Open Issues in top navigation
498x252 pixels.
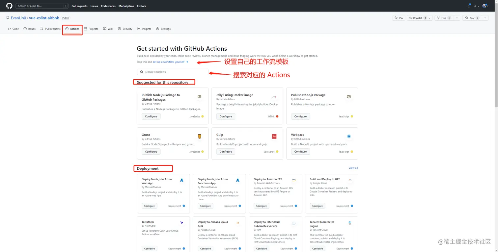[x=94, y=6]
